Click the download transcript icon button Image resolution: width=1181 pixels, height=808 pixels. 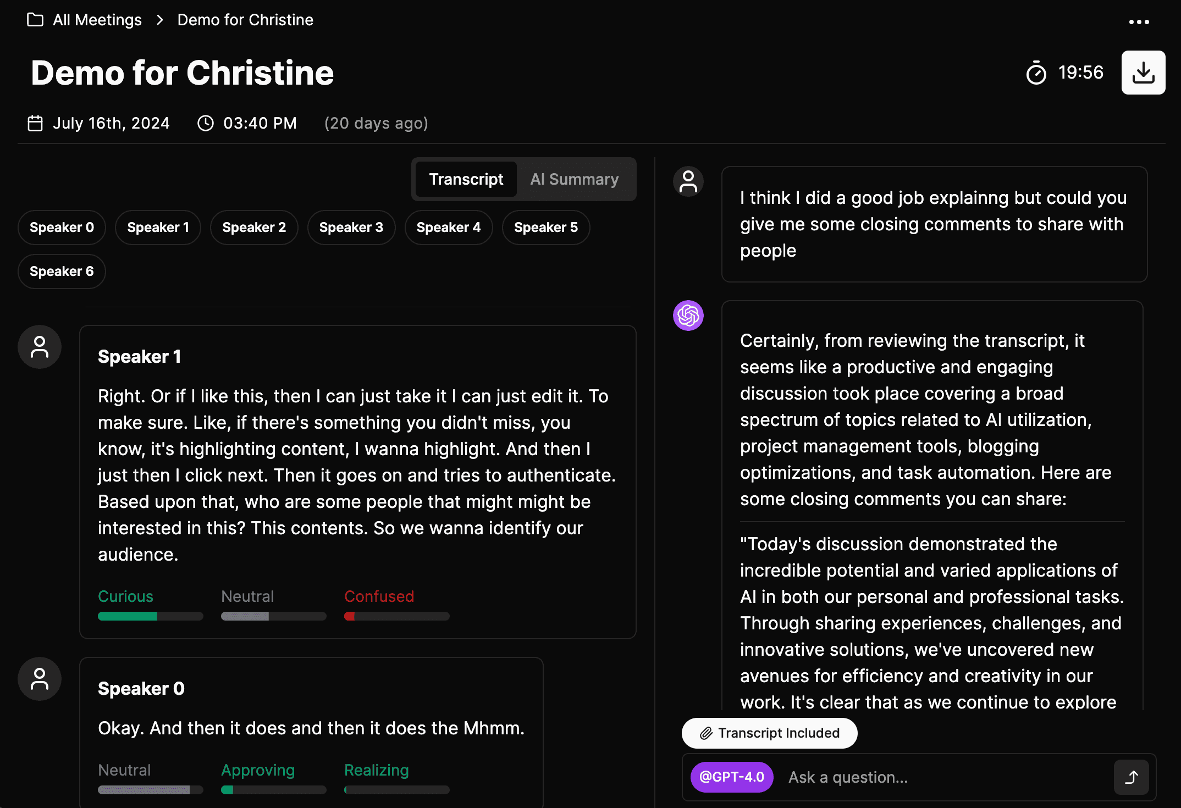(1143, 73)
